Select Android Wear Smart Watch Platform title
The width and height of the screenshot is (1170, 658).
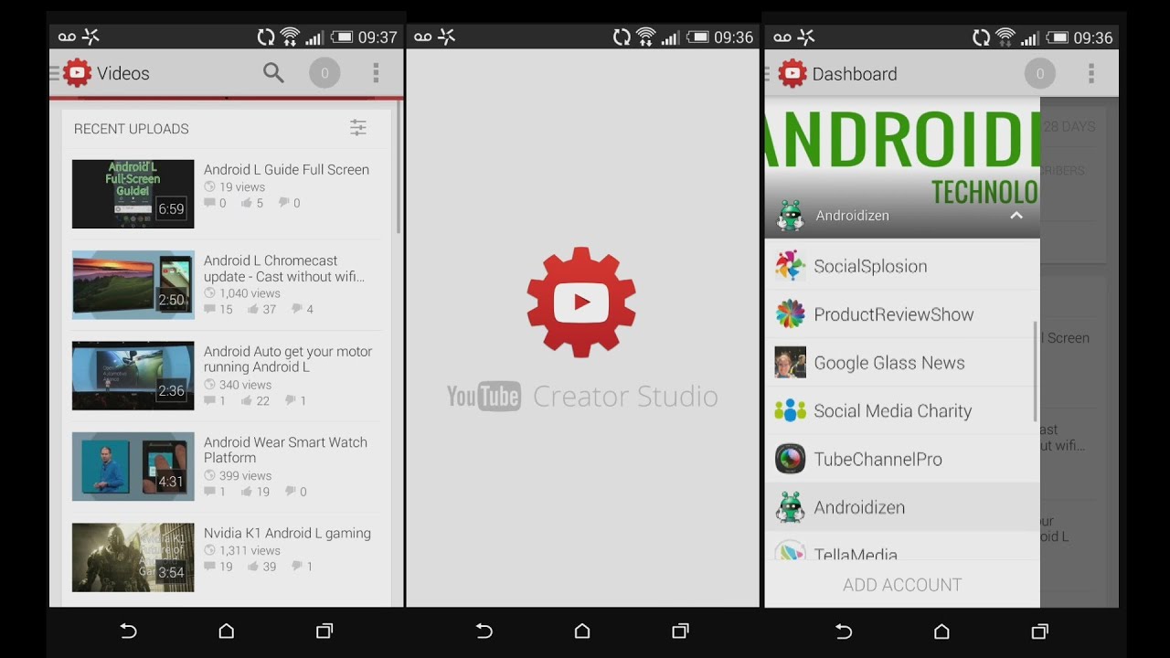pyautogui.click(x=285, y=450)
